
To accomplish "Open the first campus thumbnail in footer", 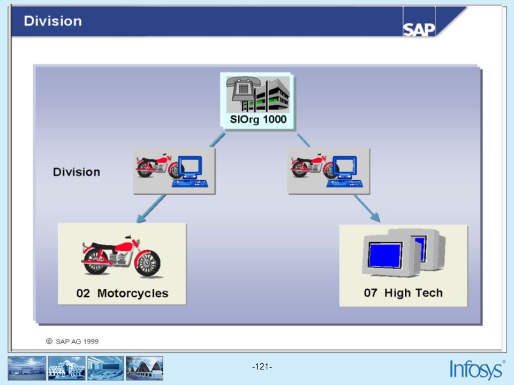I will point(27,368).
